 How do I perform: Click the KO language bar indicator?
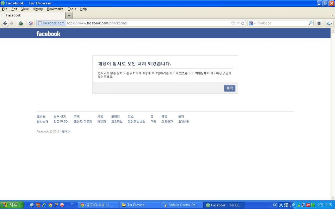[275, 205]
